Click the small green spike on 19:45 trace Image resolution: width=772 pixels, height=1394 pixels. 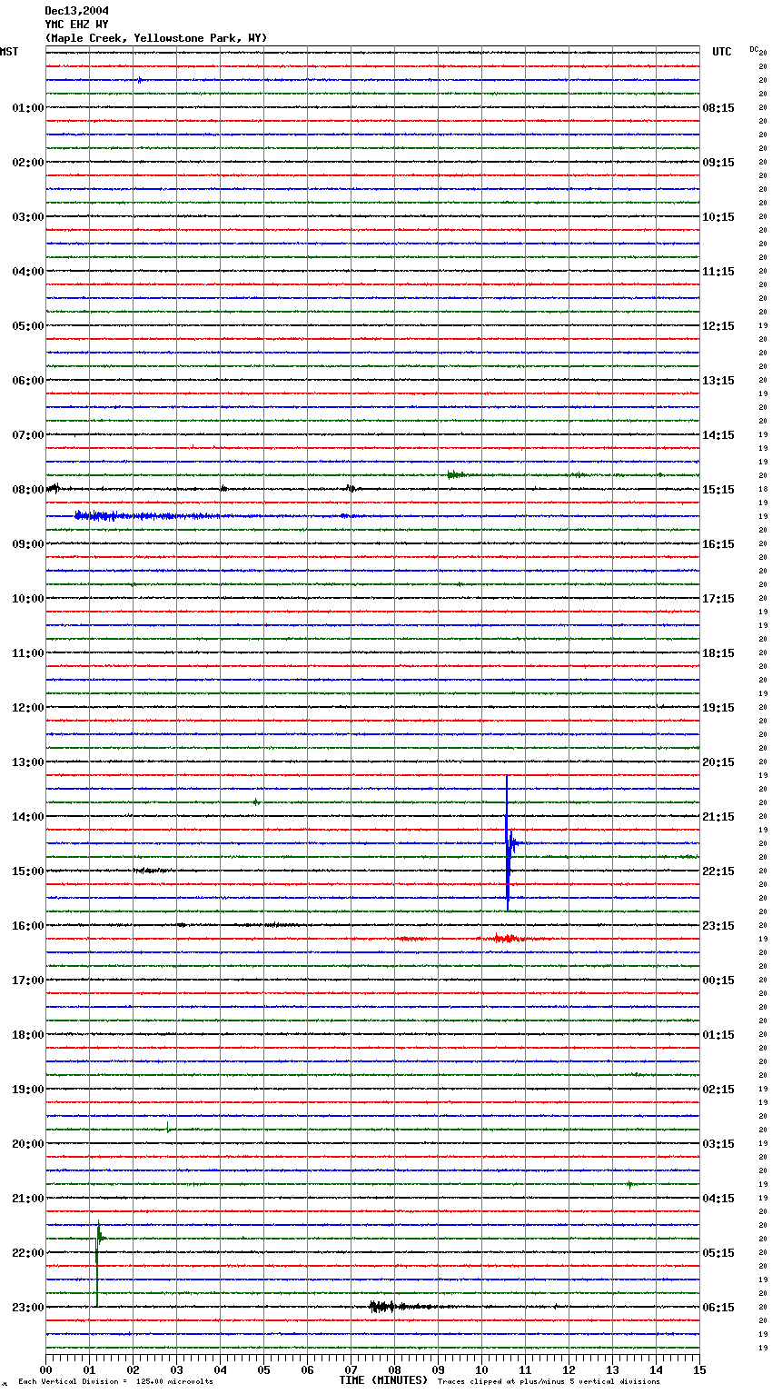pos(168,1128)
